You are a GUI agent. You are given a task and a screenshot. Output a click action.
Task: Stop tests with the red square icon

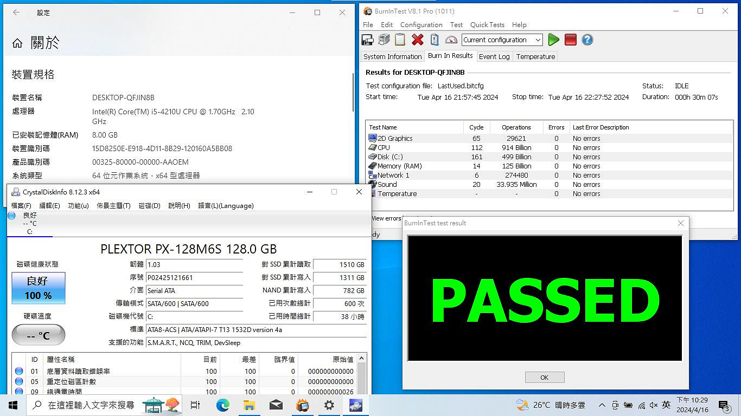coord(570,40)
